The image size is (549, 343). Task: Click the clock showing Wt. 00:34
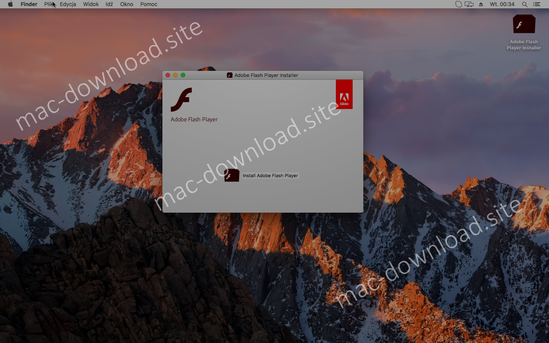pyautogui.click(x=502, y=4)
